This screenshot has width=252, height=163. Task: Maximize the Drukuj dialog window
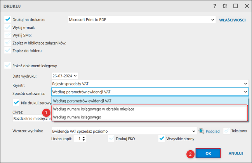coord(236,6)
